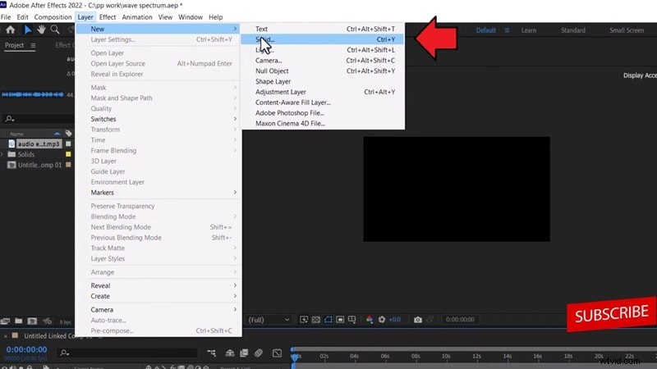Click the graph editor icon

277,353
